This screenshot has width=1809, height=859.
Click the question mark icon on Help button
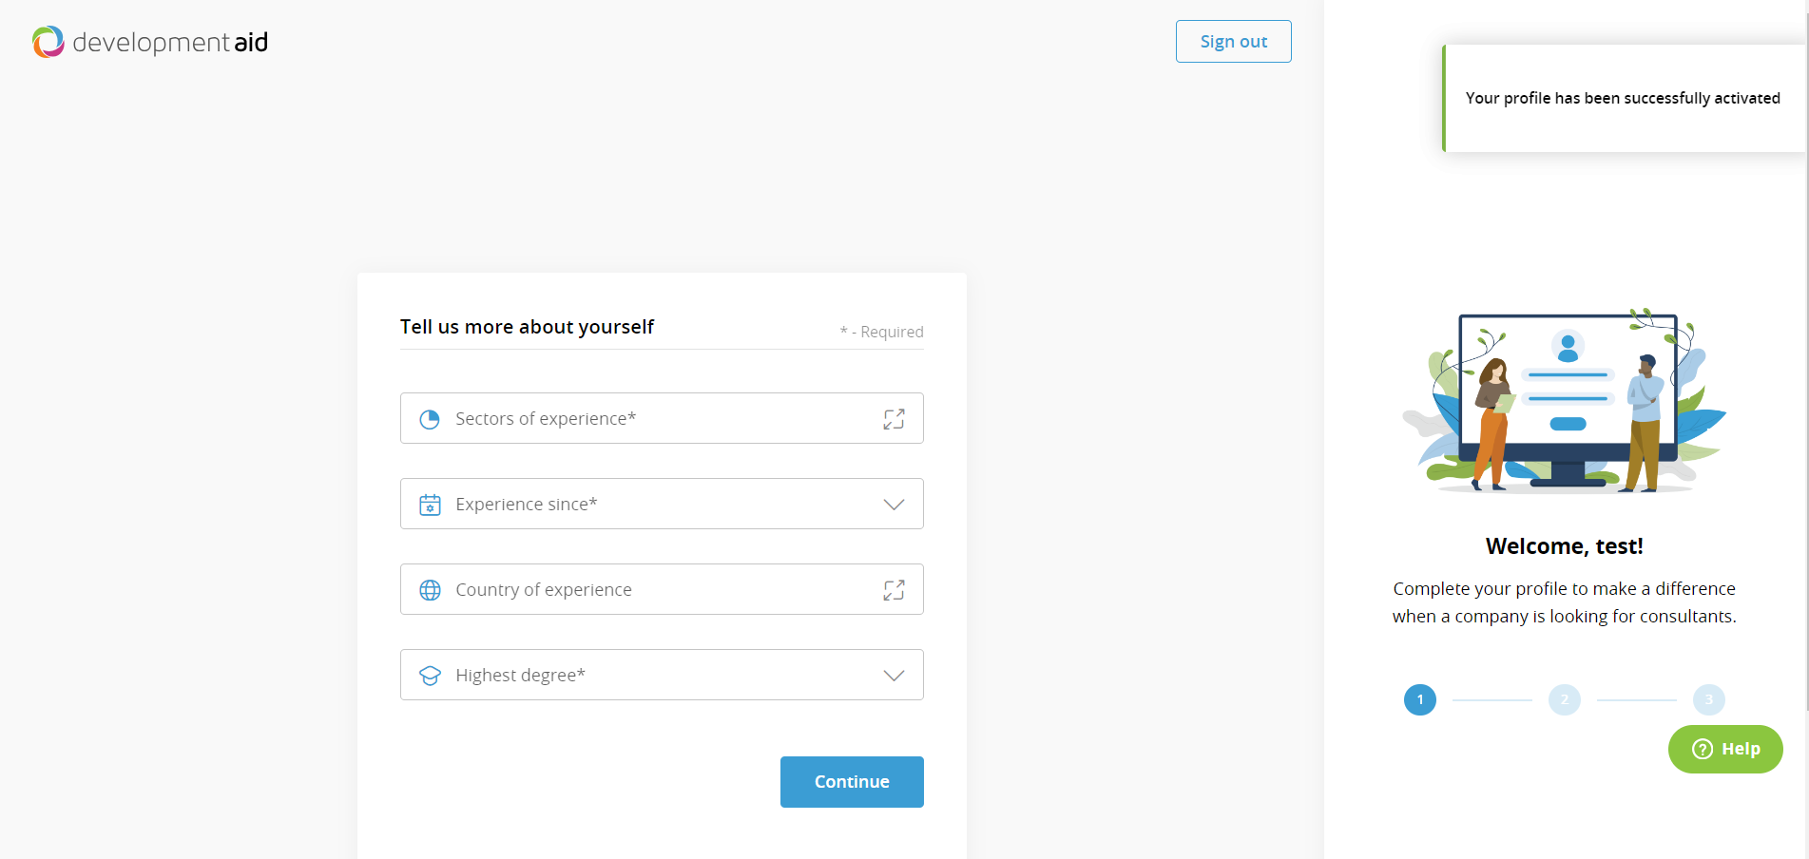1701,749
